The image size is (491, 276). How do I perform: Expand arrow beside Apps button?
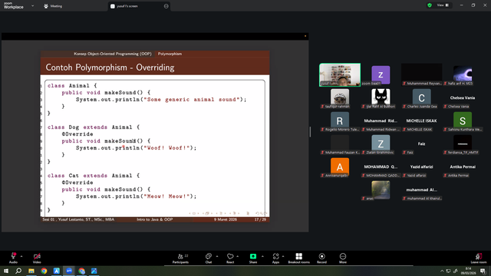pyautogui.click(x=283, y=256)
